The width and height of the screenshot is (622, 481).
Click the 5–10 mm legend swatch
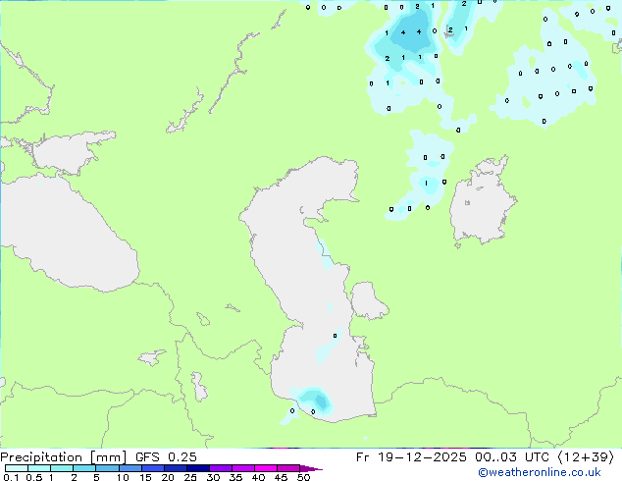click(x=108, y=468)
